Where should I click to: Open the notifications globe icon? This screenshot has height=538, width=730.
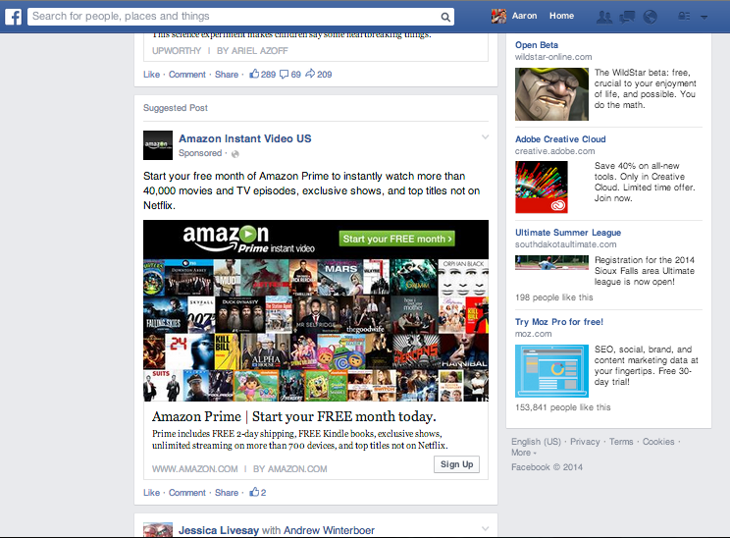(650, 17)
